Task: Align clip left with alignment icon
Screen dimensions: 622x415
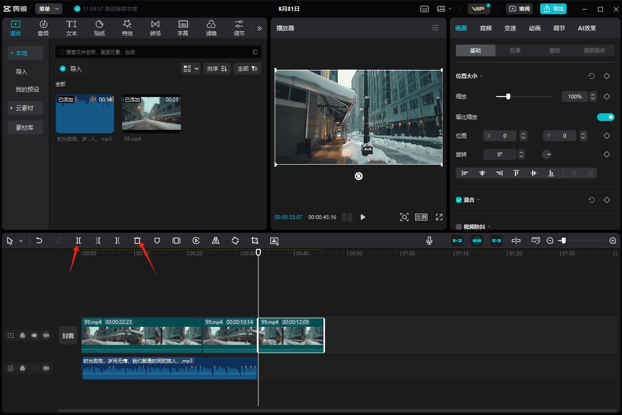Action: 465,173
